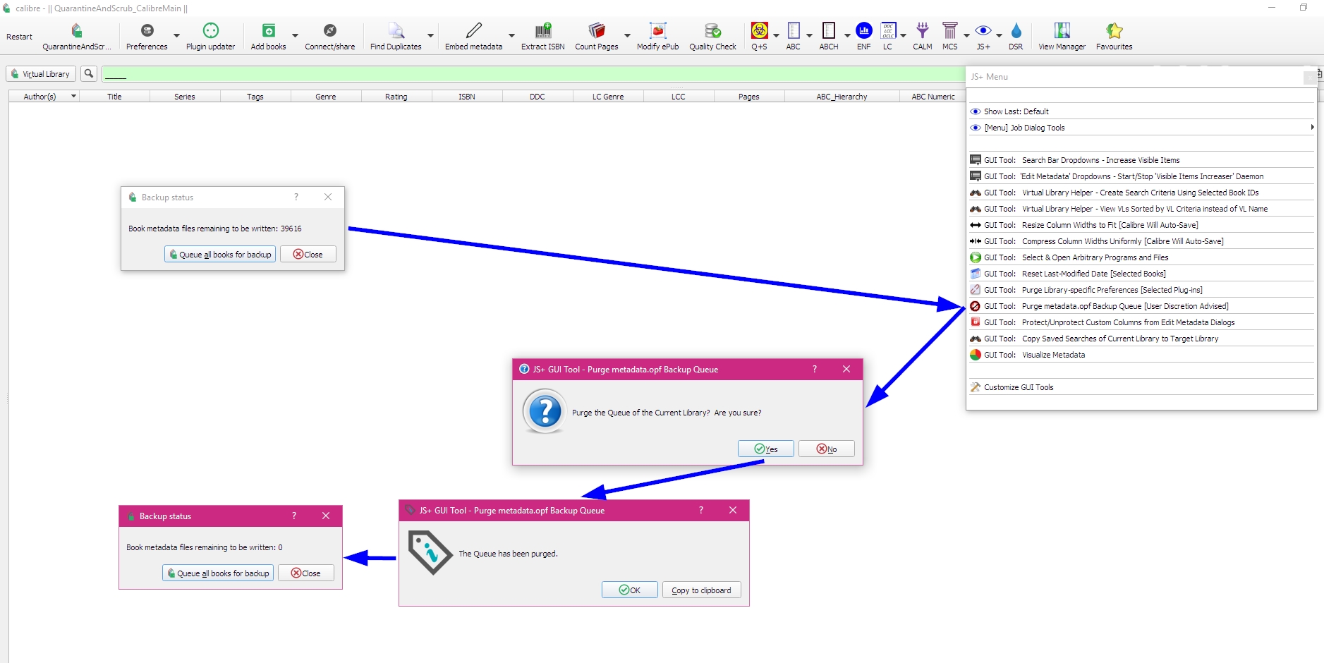Select 'Show Last: Default' in JS+ Menu
The image size is (1324, 663).
1141,111
